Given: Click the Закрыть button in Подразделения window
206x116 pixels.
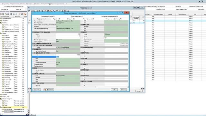Looking at the screenshot, I should [x=139, y=91].
